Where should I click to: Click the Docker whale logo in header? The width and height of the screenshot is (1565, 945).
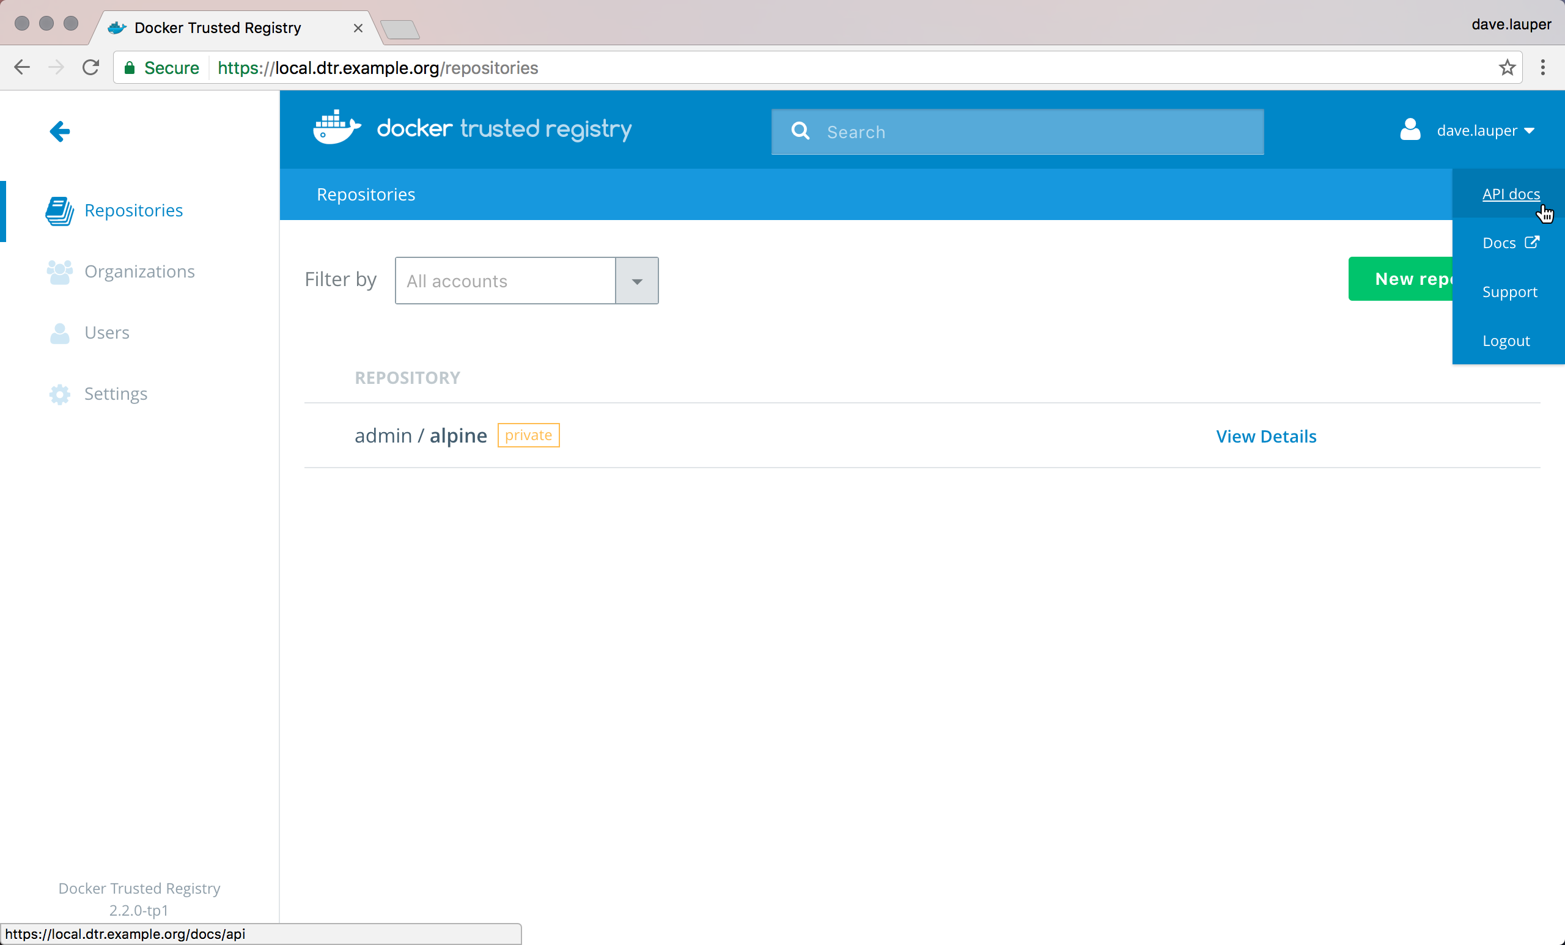point(337,128)
